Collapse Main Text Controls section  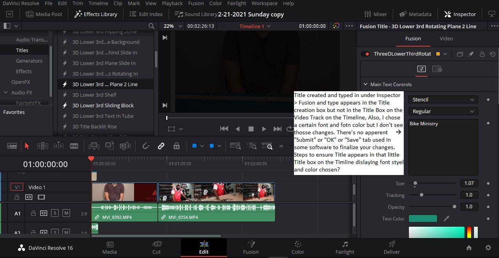365,84
